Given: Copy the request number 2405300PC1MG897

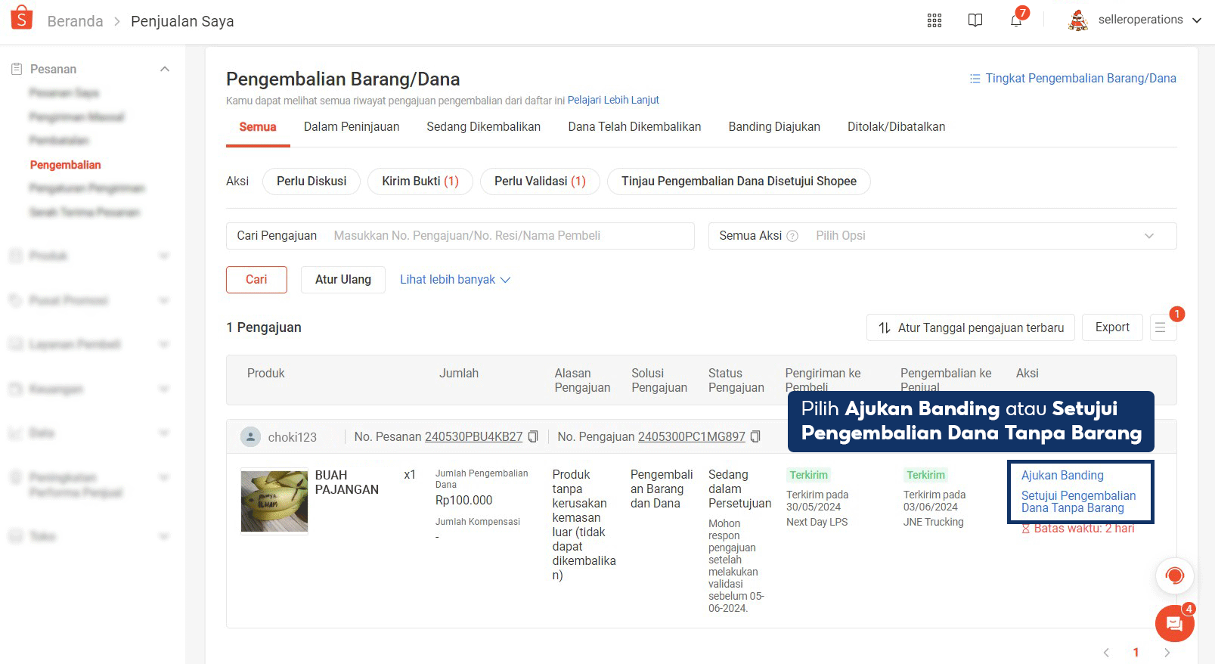Looking at the screenshot, I should coord(755,436).
